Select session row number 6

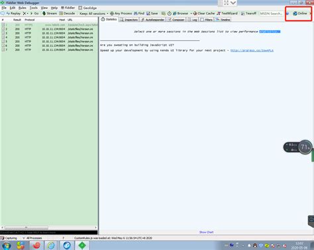(x=50, y=46)
